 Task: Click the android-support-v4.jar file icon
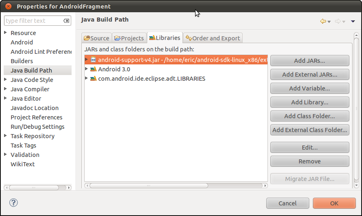[93, 60]
